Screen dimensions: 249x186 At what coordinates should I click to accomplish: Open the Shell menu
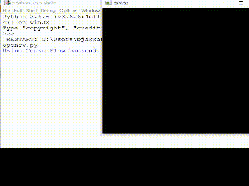(31, 11)
